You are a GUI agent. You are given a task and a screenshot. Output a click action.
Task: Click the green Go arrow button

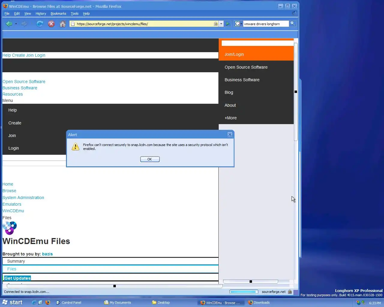[x=228, y=24]
